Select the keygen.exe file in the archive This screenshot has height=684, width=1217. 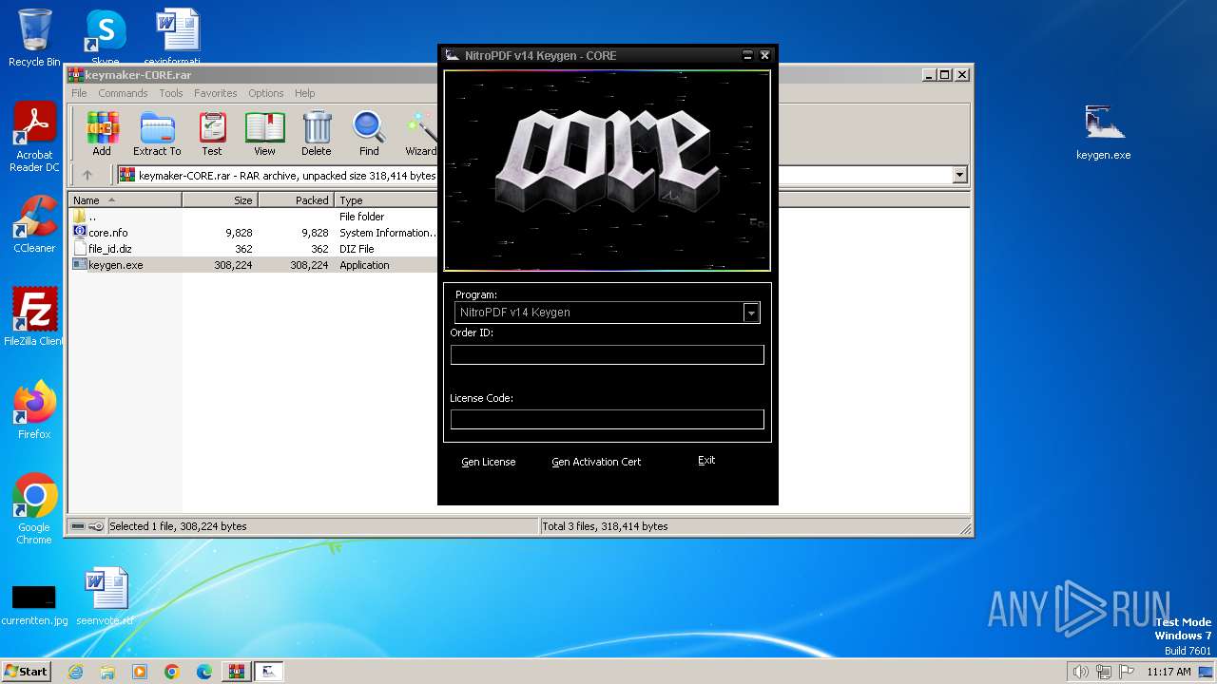click(253, 265)
